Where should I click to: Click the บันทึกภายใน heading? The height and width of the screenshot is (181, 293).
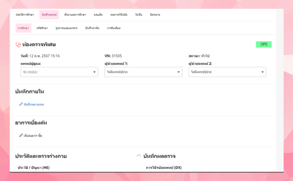[x=30, y=91]
